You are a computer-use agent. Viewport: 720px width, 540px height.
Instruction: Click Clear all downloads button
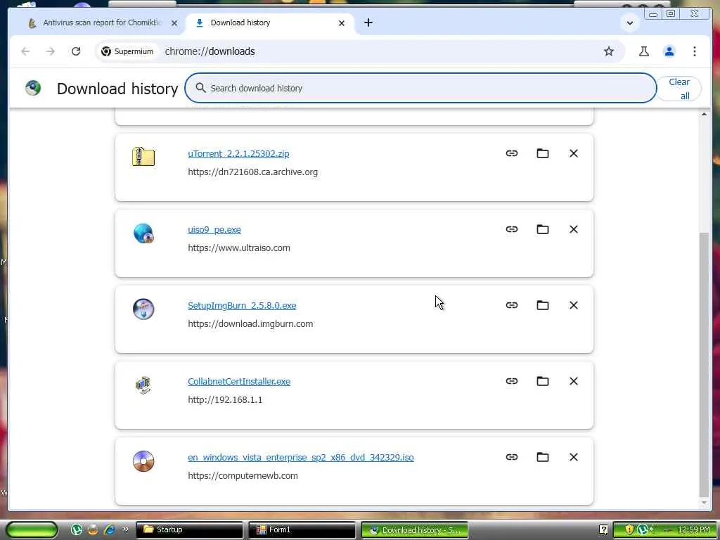click(679, 89)
